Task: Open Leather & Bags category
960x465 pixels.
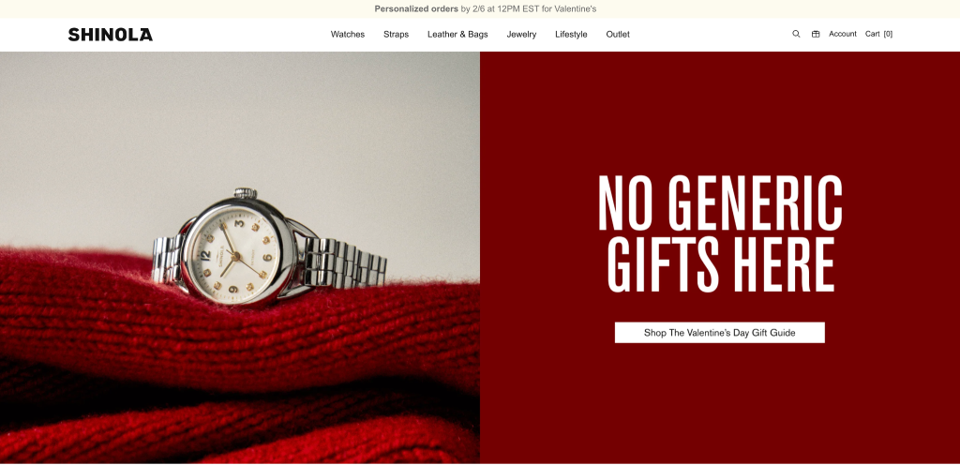Action: (x=457, y=35)
